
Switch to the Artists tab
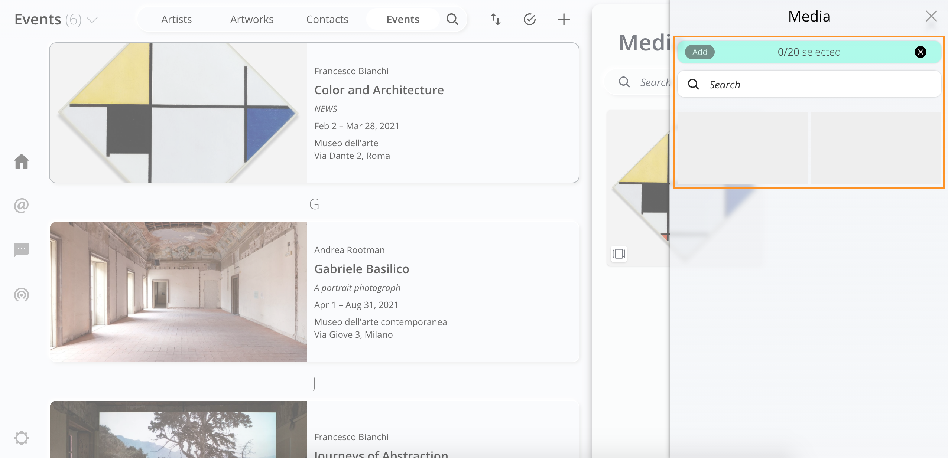coord(176,19)
